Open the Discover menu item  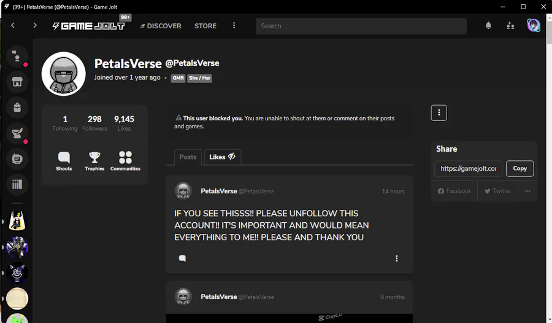click(x=161, y=26)
